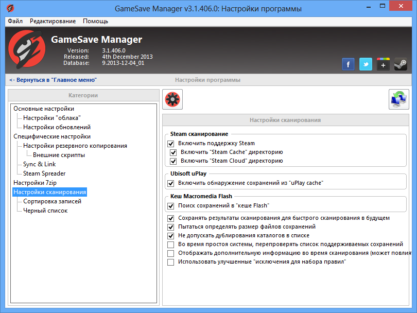The height and width of the screenshot is (313, 417).
Task: Close the GameSave Manager window
Action: (x=401, y=6)
